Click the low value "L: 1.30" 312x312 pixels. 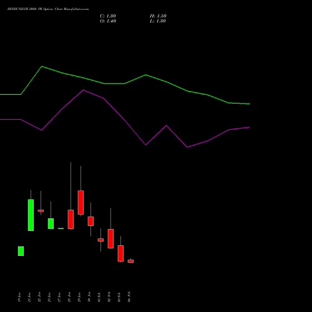(x=158, y=21)
